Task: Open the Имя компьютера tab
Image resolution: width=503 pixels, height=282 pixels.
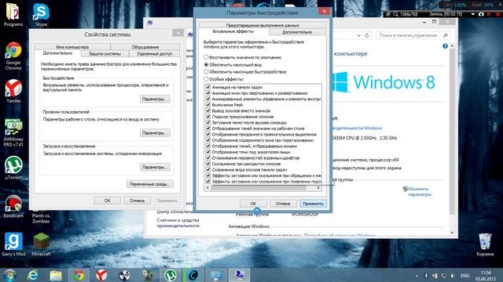Action: tap(72, 47)
